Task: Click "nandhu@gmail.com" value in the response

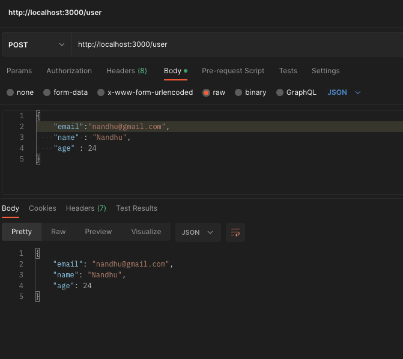Action: 130,264
